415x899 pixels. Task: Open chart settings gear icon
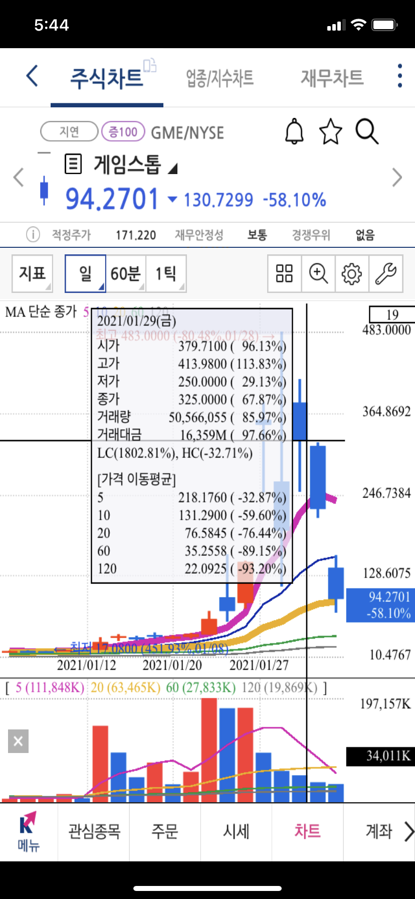pos(352,273)
